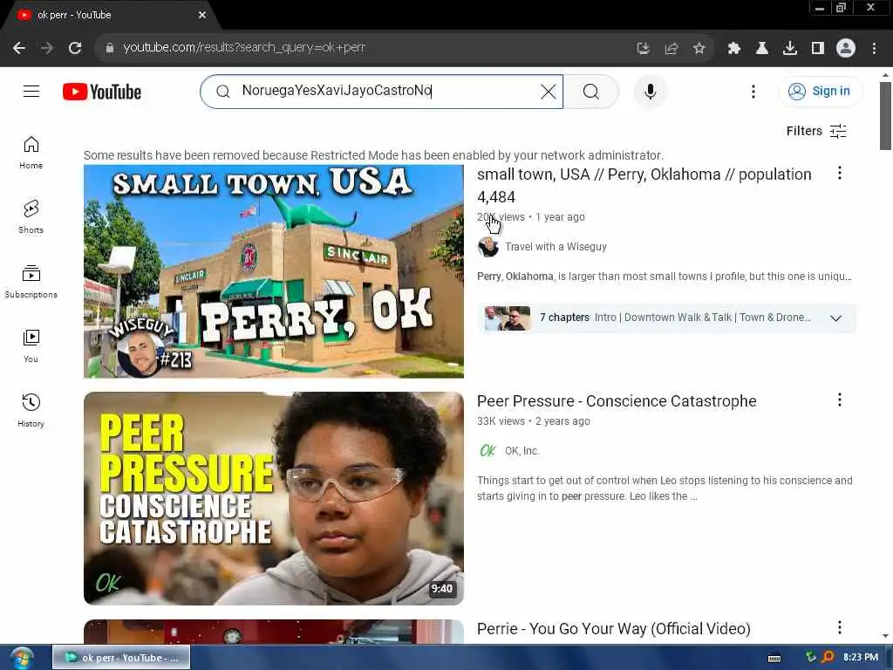Click the browser forward arrow
Viewport: 893px width, 670px height.
pos(47,49)
